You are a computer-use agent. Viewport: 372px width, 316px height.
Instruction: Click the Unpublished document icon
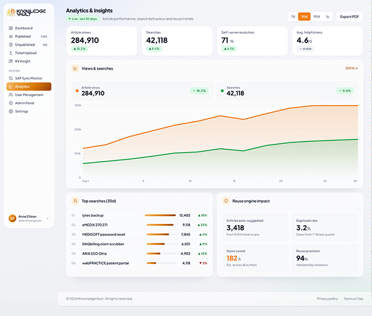[x=11, y=45]
